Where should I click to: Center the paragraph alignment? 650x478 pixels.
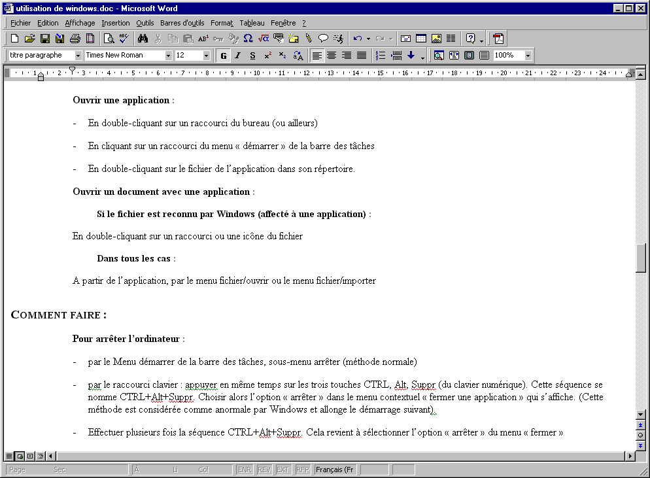332,56
